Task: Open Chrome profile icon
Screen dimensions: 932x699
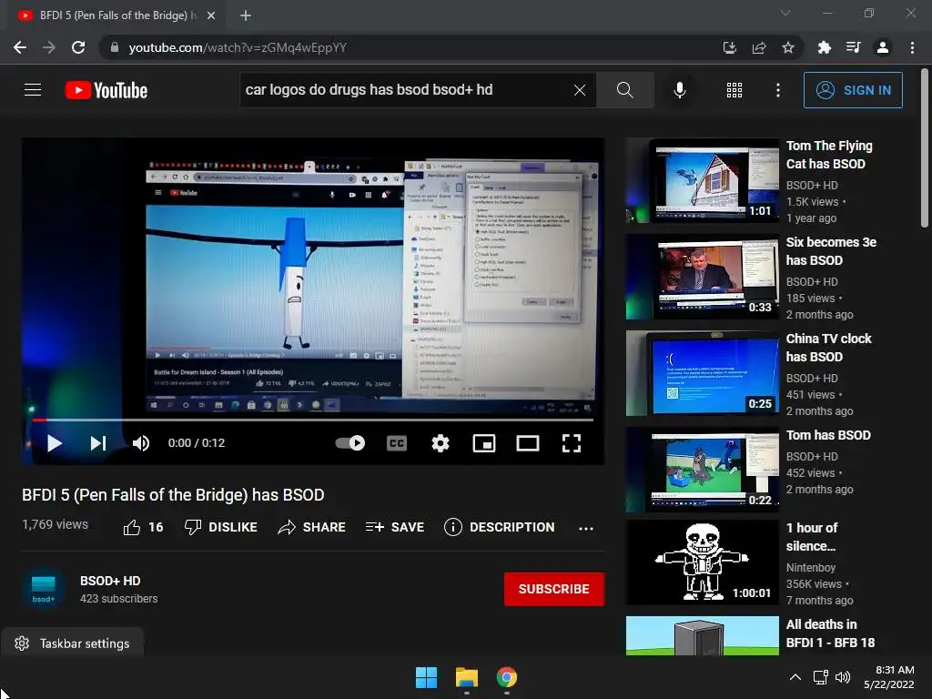Action: point(883,47)
